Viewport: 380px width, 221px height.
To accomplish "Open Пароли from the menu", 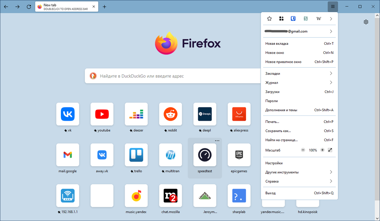I will coord(299,101).
